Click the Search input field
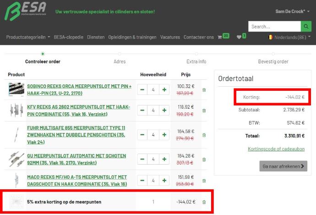This screenshot has width=316, height=215. (274, 27)
